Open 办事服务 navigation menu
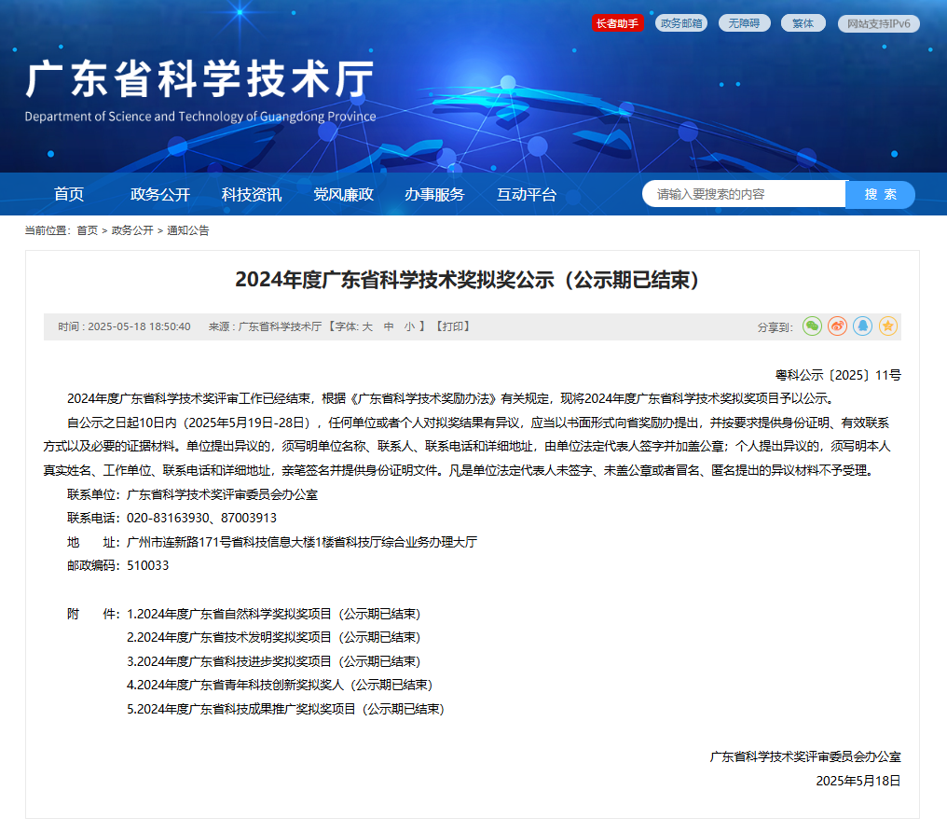Viewport: 947px width, 832px height. click(x=434, y=194)
